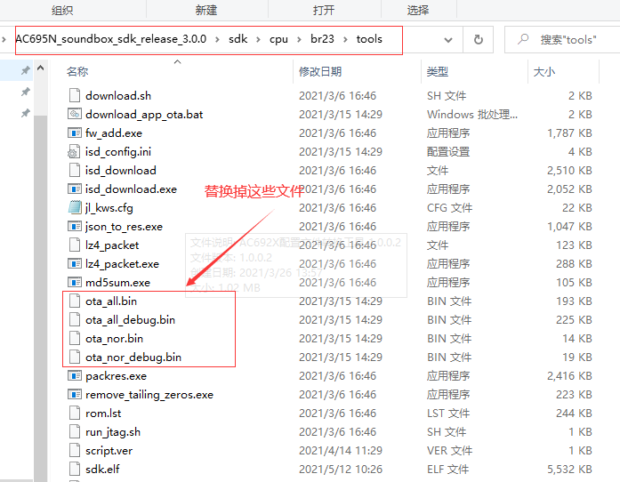Select file name download_app_ota.bat
This screenshot has height=482, width=620.
coord(144,114)
